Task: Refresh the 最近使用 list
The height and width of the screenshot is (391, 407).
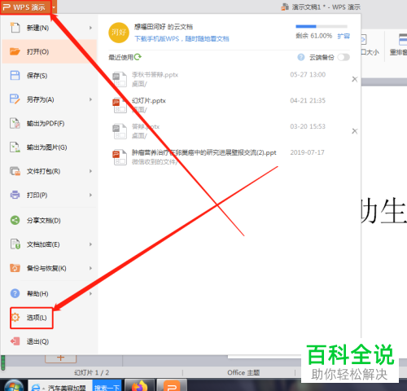Action: [138, 57]
